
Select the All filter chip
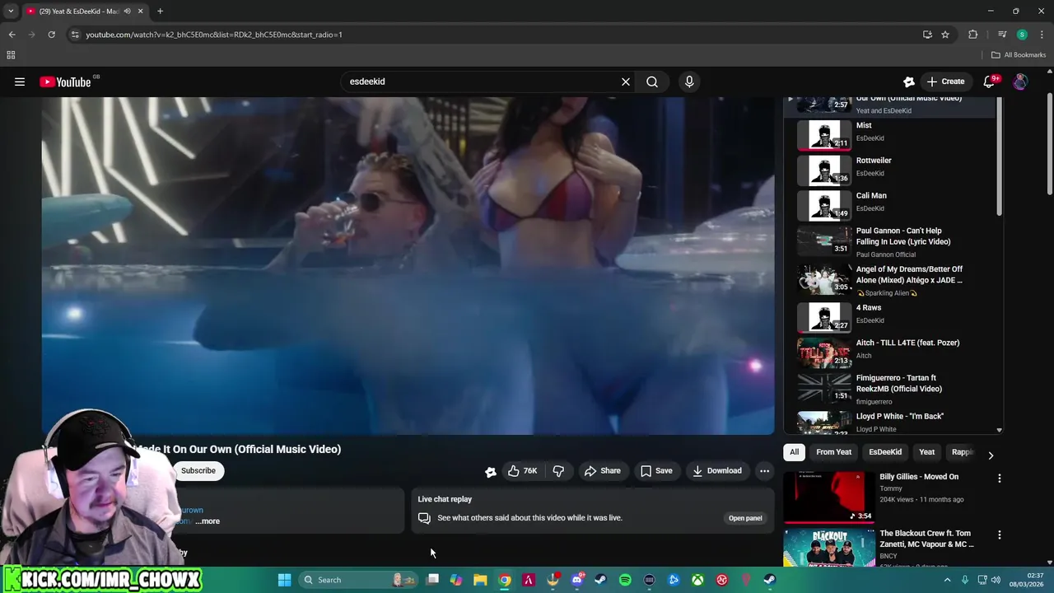(x=794, y=452)
